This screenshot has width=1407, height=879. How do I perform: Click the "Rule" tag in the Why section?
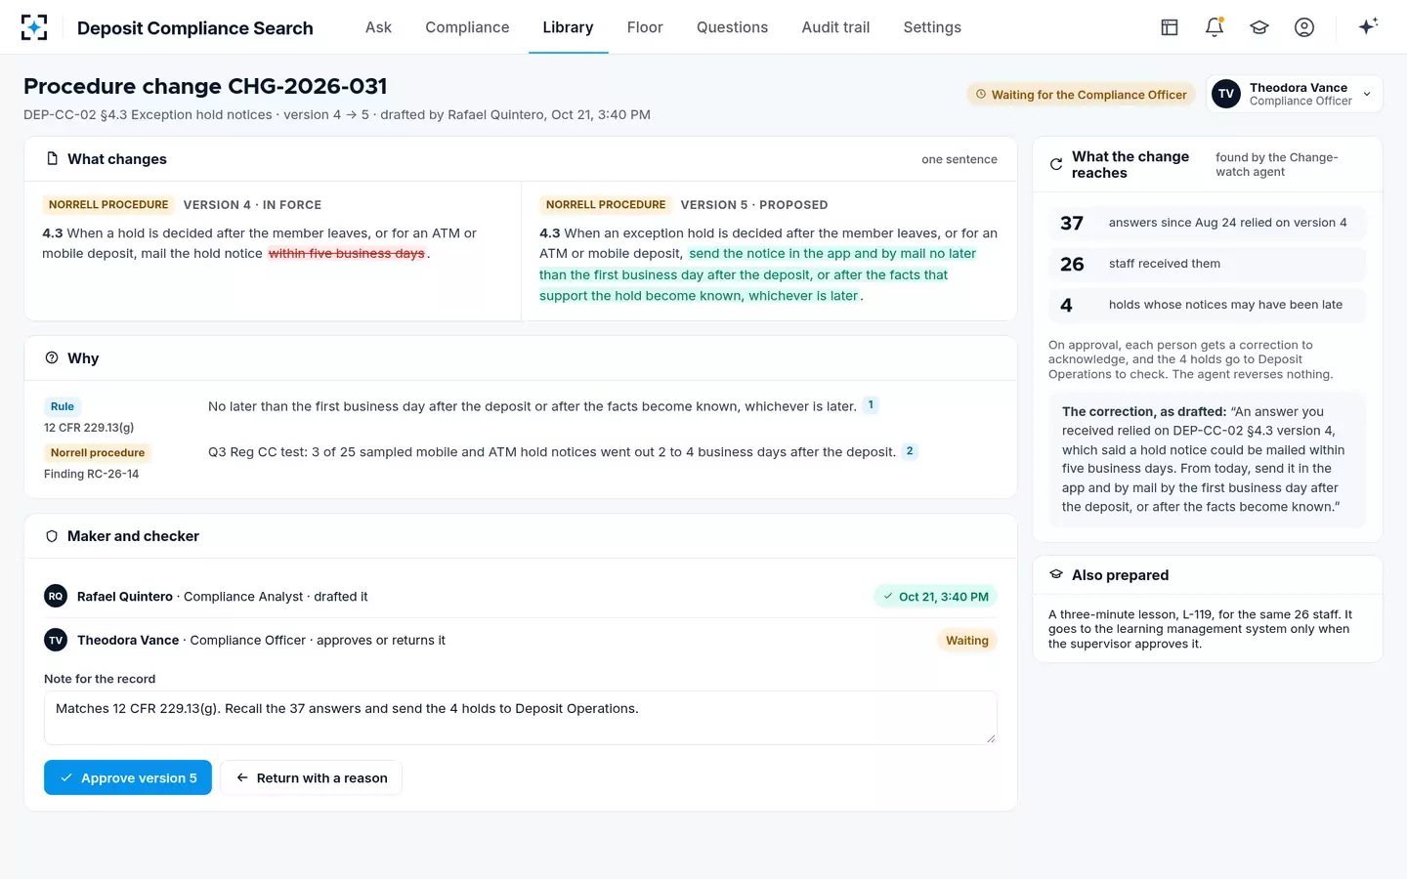click(63, 406)
